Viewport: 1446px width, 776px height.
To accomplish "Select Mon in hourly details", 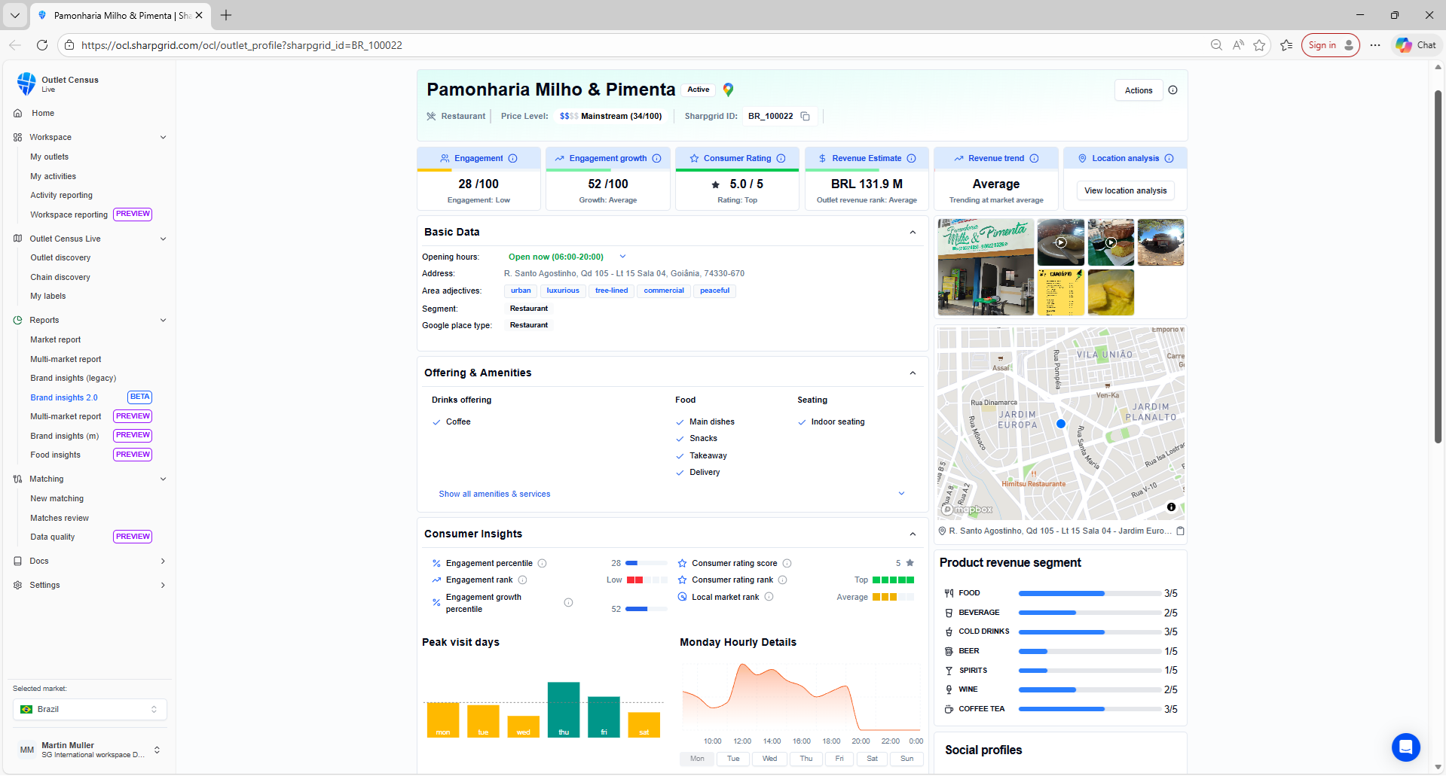I will click(x=697, y=759).
